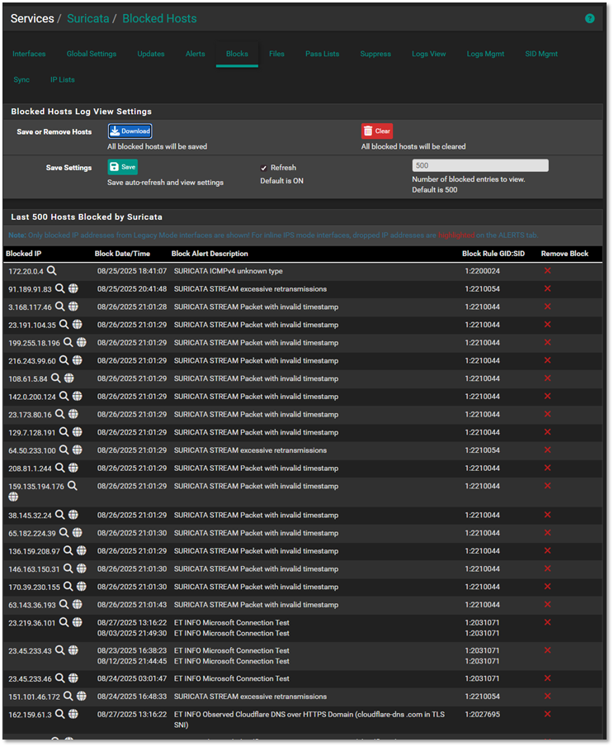
Task: Go to Logs Mgmt tab
Action: coord(485,54)
